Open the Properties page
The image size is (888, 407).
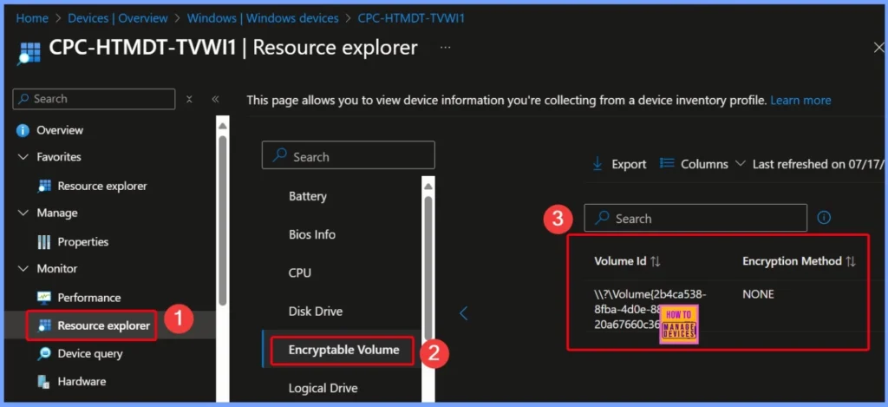82,241
